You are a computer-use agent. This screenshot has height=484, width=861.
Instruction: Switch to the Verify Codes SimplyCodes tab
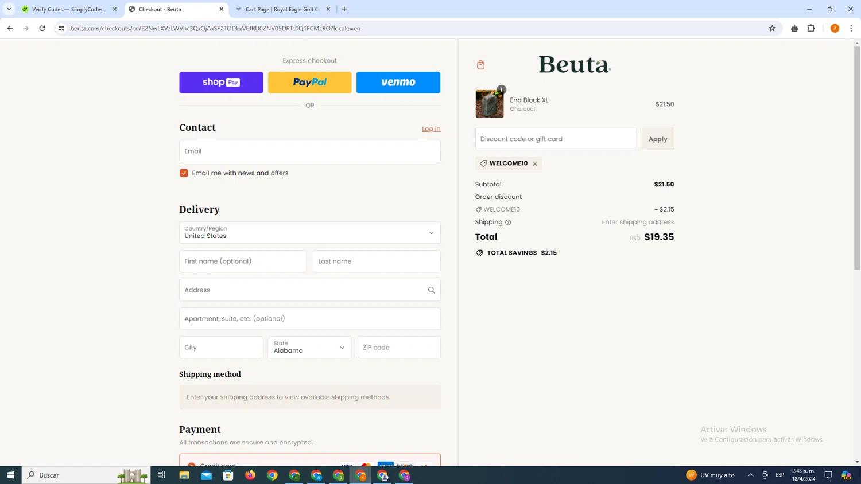[68, 9]
